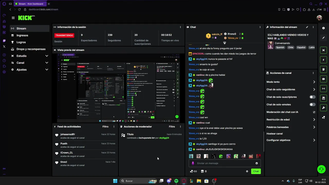Image resolution: width=329 pixels, height=185 pixels.
Task: Click the purple microphone icon in chat input
Action: pos(193,163)
